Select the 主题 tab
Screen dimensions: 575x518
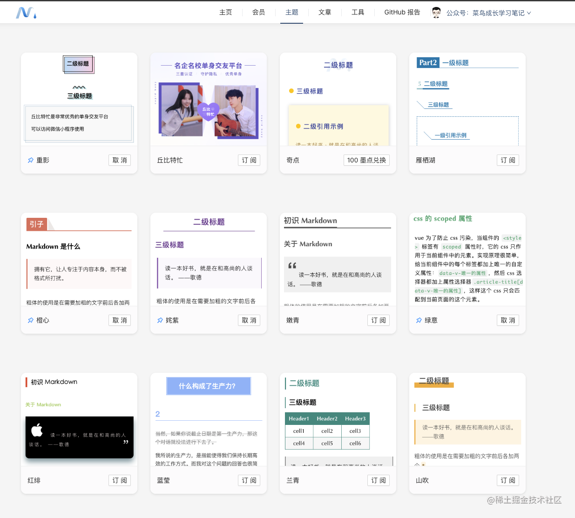292,12
